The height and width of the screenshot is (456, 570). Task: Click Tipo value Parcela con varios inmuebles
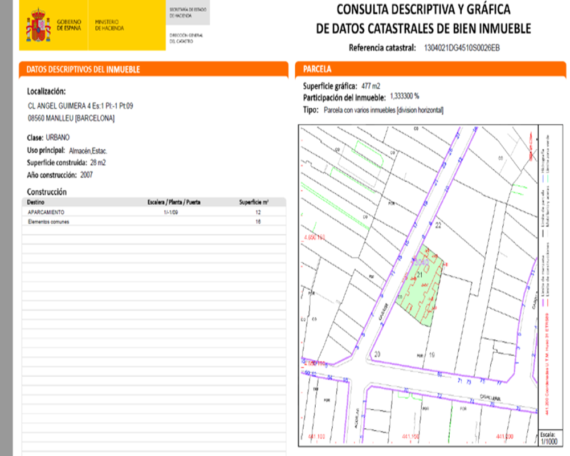(x=384, y=110)
